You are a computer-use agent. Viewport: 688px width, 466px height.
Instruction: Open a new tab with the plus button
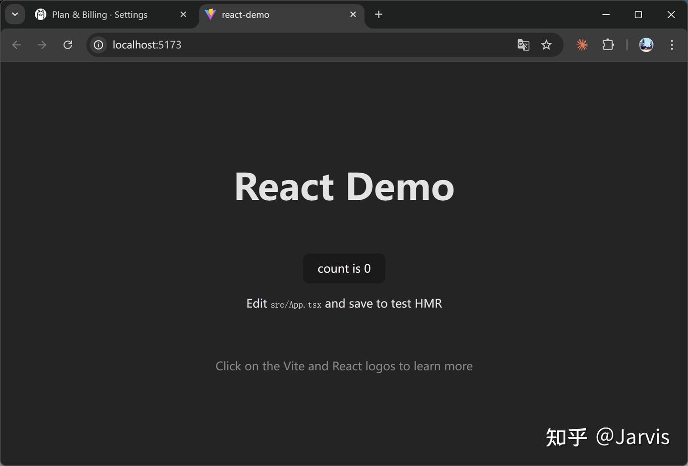(378, 14)
